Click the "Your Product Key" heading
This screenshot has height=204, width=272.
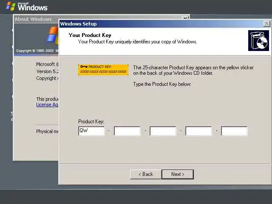pyautogui.click(x=90, y=35)
